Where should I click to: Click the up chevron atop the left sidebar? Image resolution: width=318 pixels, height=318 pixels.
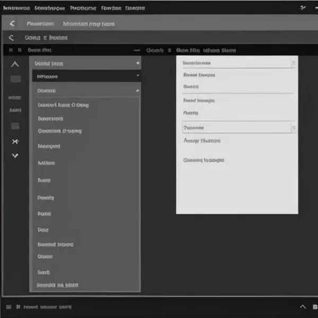click(15, 64)
